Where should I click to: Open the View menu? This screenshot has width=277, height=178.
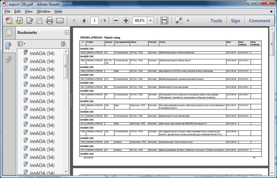29,11
